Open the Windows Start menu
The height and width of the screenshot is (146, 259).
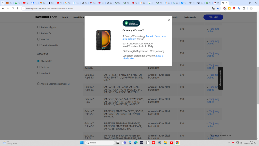click(82, 143)
